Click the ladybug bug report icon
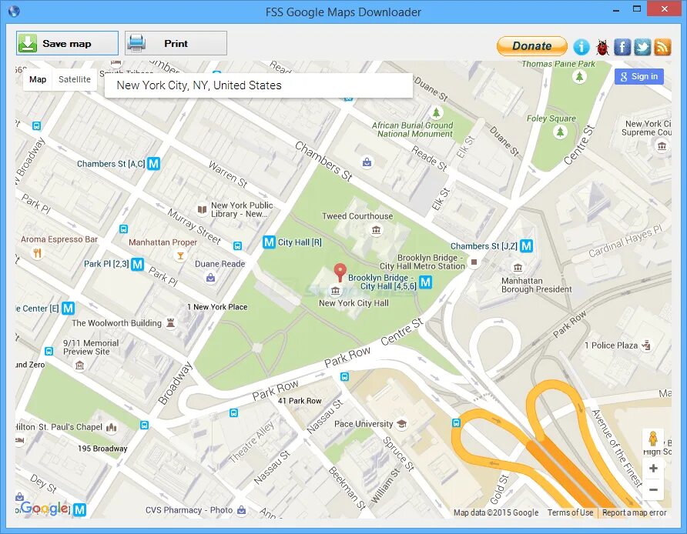Image resolution: width=687 pixels, height=534 pixels. 603,47
